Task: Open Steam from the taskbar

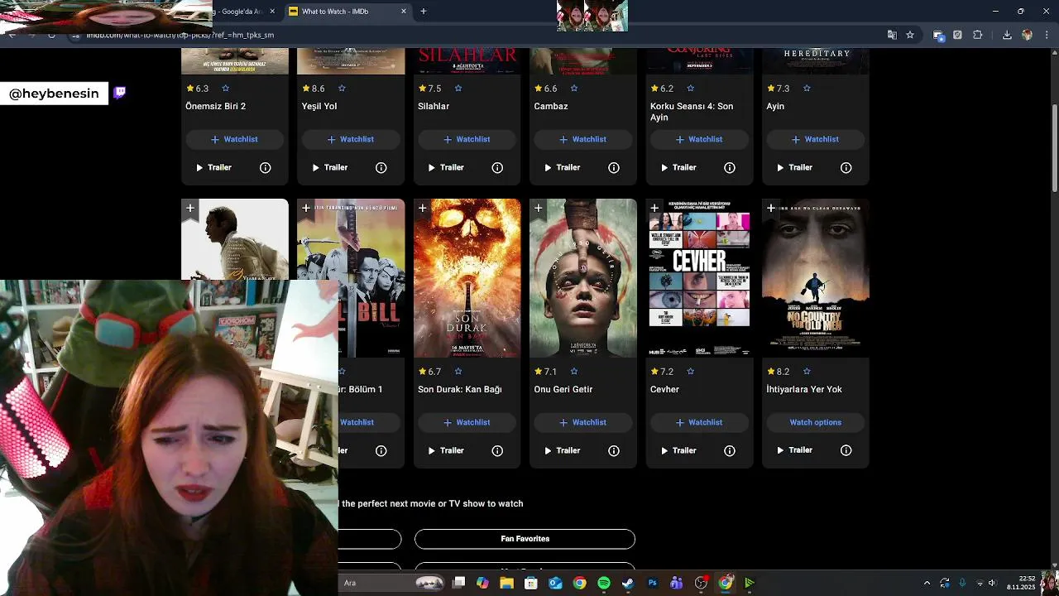Action: click(628, 583)
